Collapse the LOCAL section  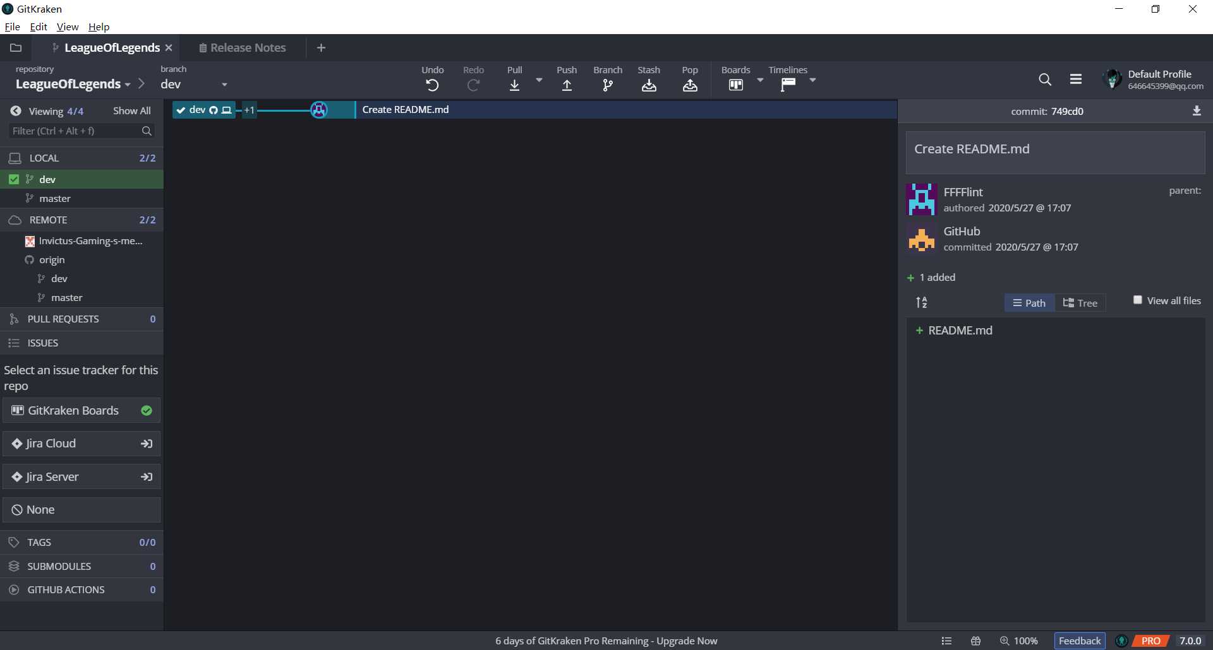81,158
